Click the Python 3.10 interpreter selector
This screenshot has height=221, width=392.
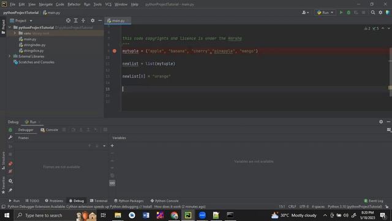(355, 207)
